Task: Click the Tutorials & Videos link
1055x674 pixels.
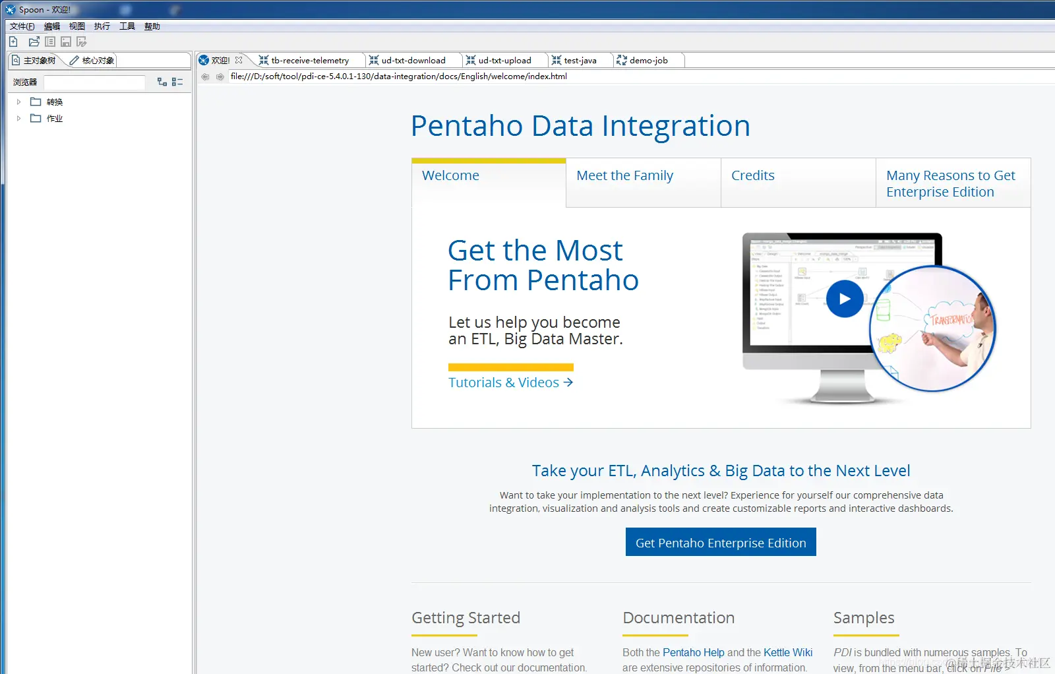Action: coord(511,383)
